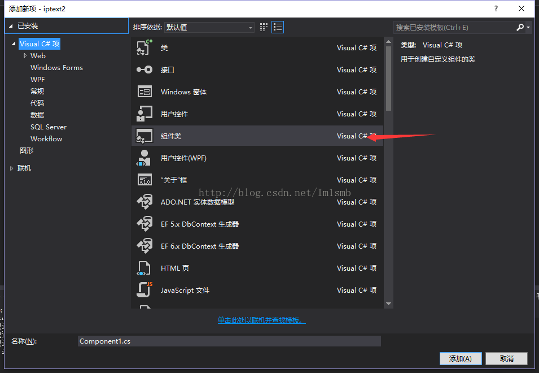Select 常规 category in tree
Screen dimensions: 539x373
tap(37, 91)
